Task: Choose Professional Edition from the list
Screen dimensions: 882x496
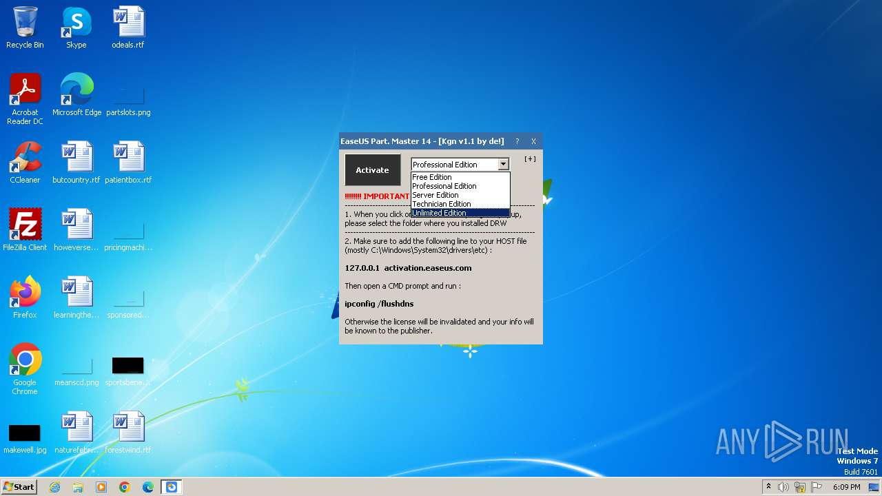Action: [x=460, y=186]
